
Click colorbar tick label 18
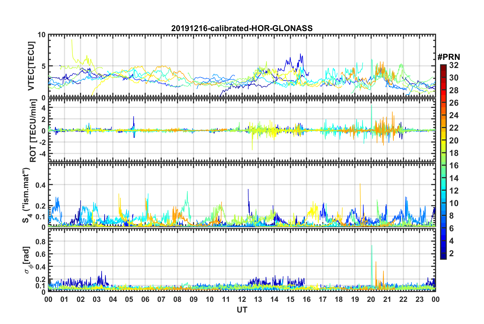[454, 153]
